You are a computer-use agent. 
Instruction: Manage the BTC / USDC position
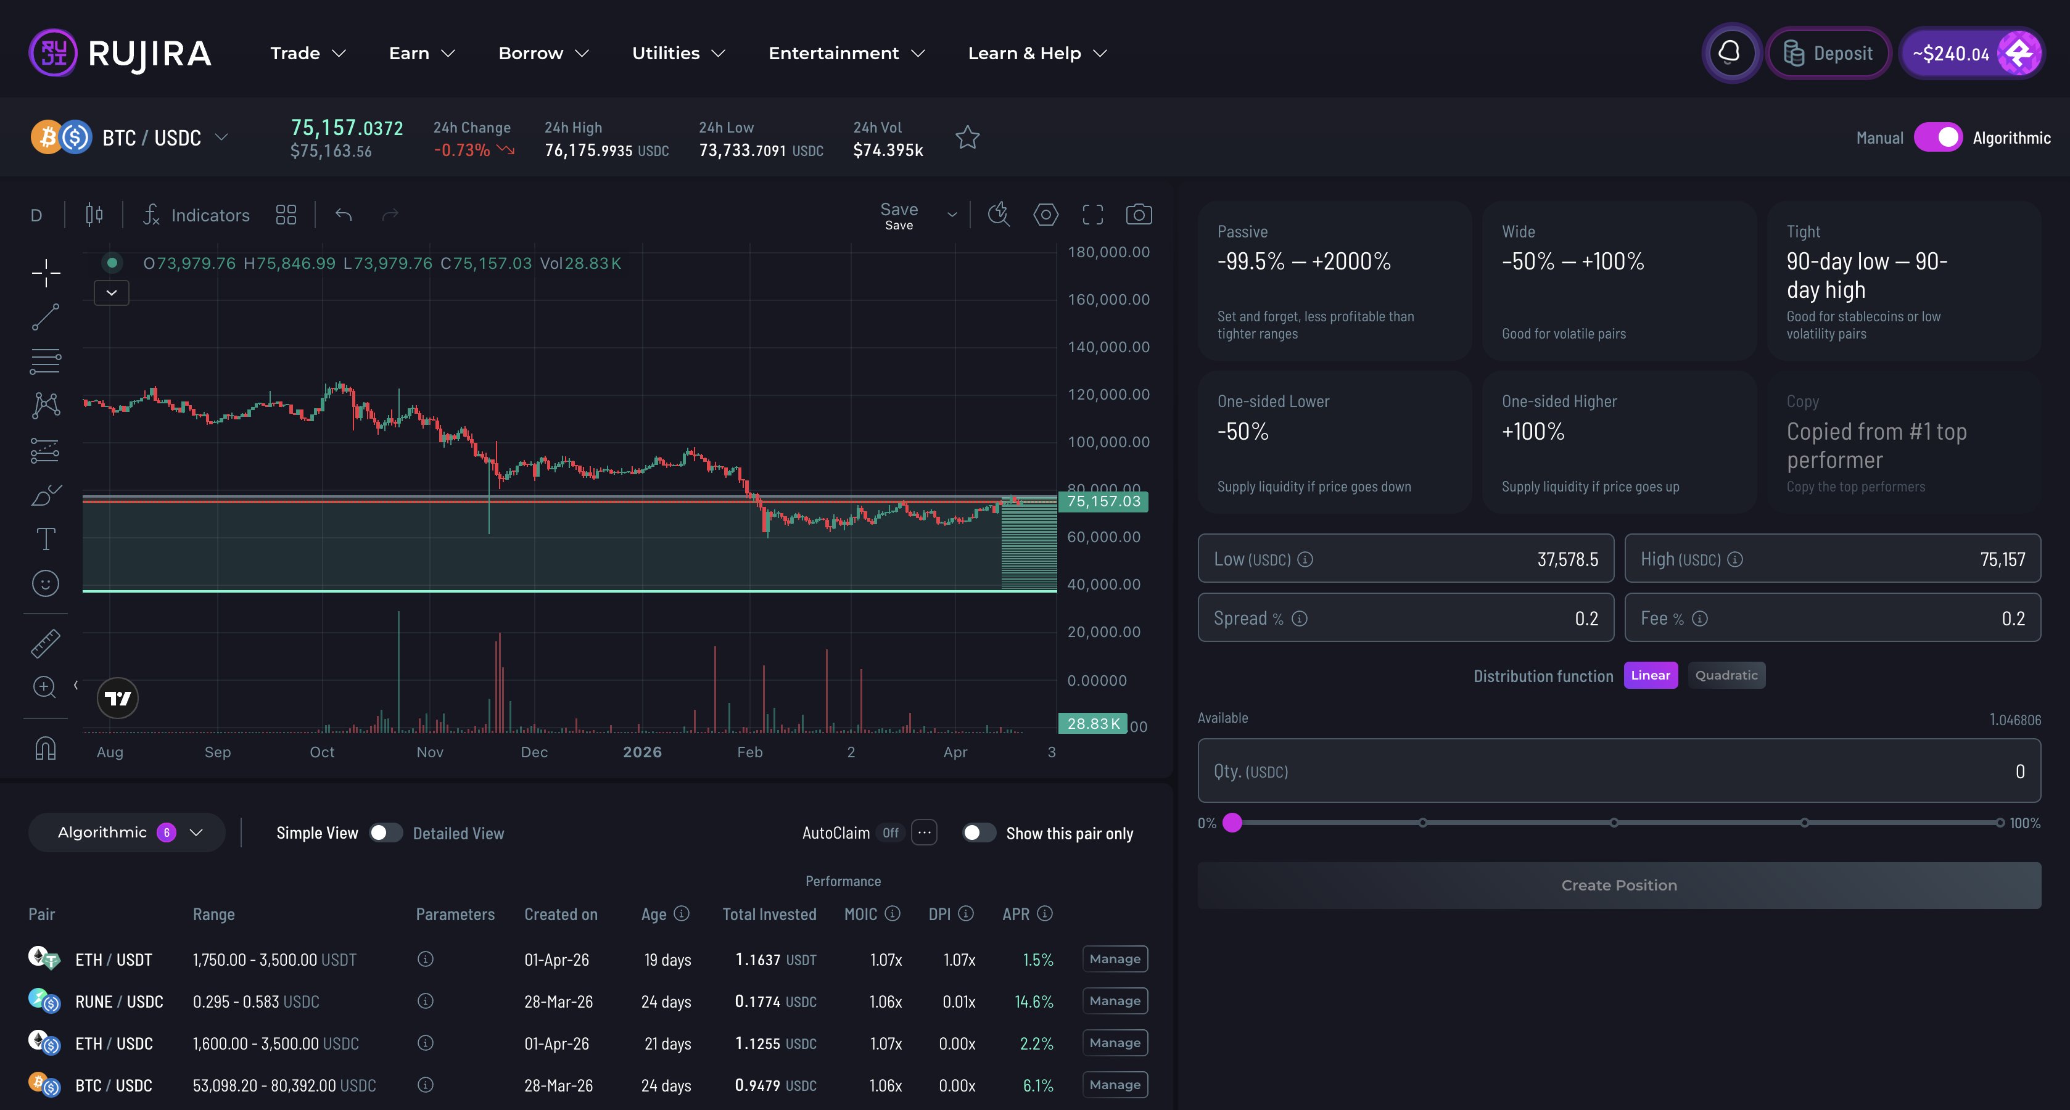point(1115,1084)
